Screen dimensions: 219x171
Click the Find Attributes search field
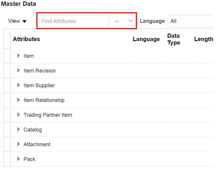(74, 21)
